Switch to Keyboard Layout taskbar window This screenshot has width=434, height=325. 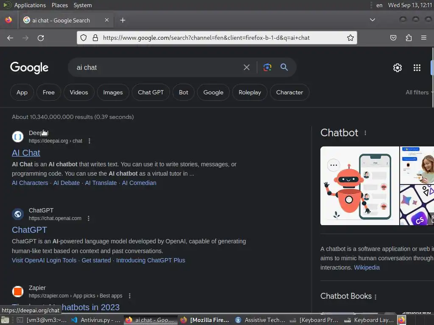point(369,320)
